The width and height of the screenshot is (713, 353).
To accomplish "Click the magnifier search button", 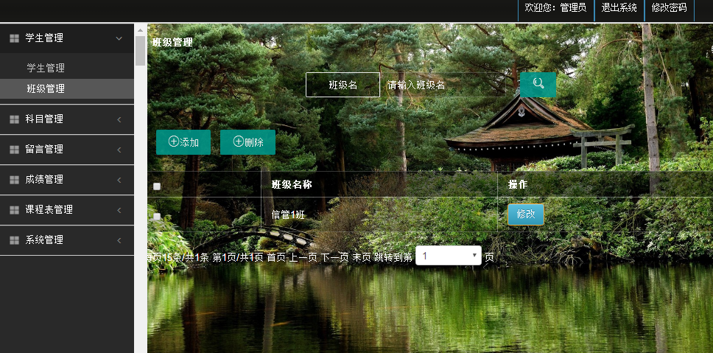I will coord(538,85).
